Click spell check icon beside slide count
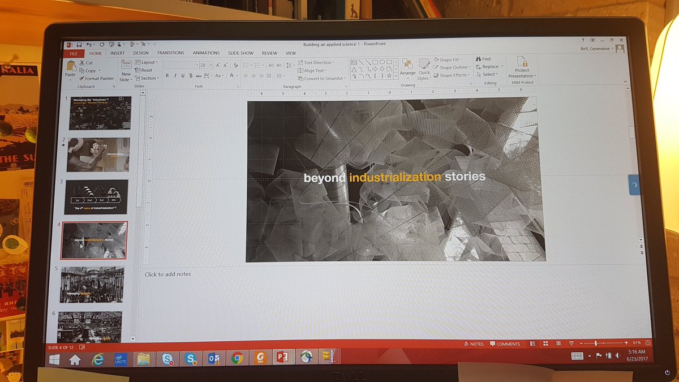Image resolution: width=679 pixels, height=382 pixels. (x=82, y=346)
